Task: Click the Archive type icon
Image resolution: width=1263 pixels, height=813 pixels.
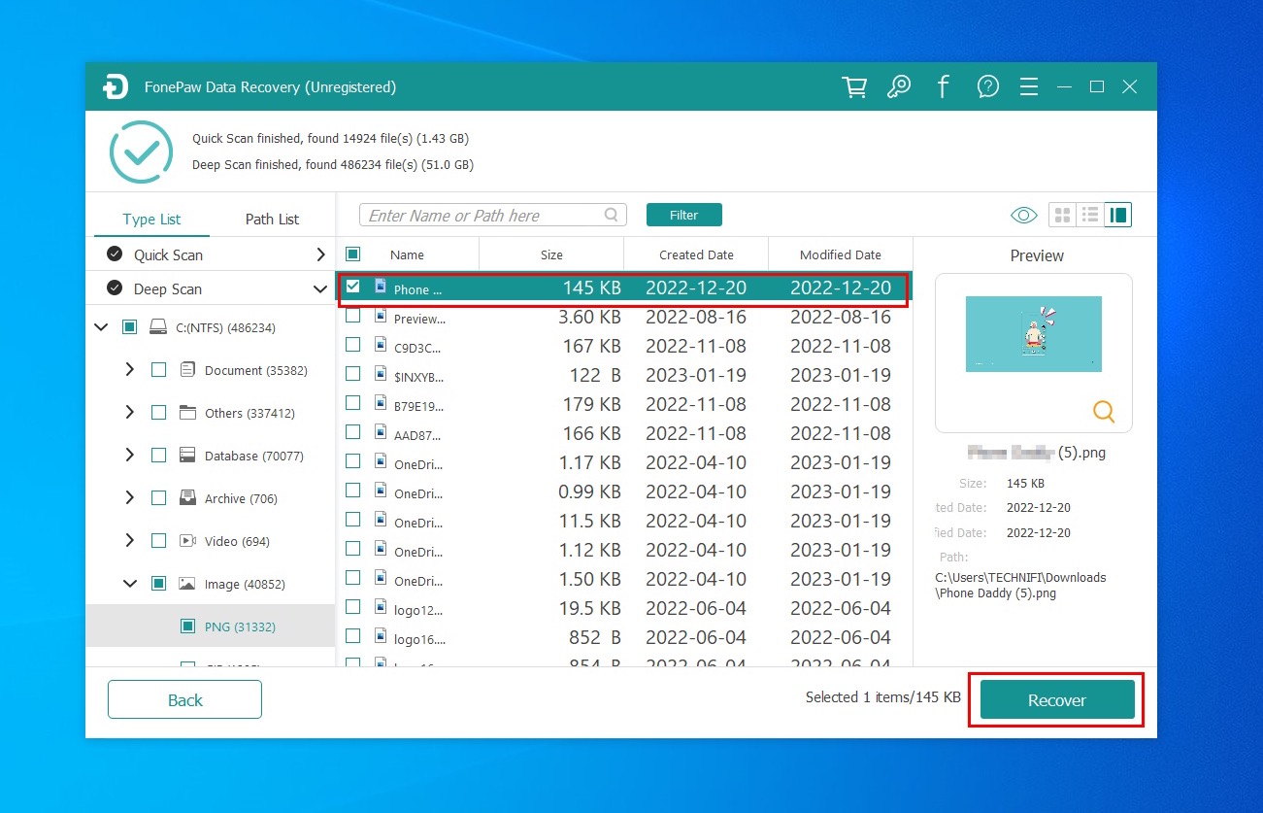Action: click(x=187, y=498)
